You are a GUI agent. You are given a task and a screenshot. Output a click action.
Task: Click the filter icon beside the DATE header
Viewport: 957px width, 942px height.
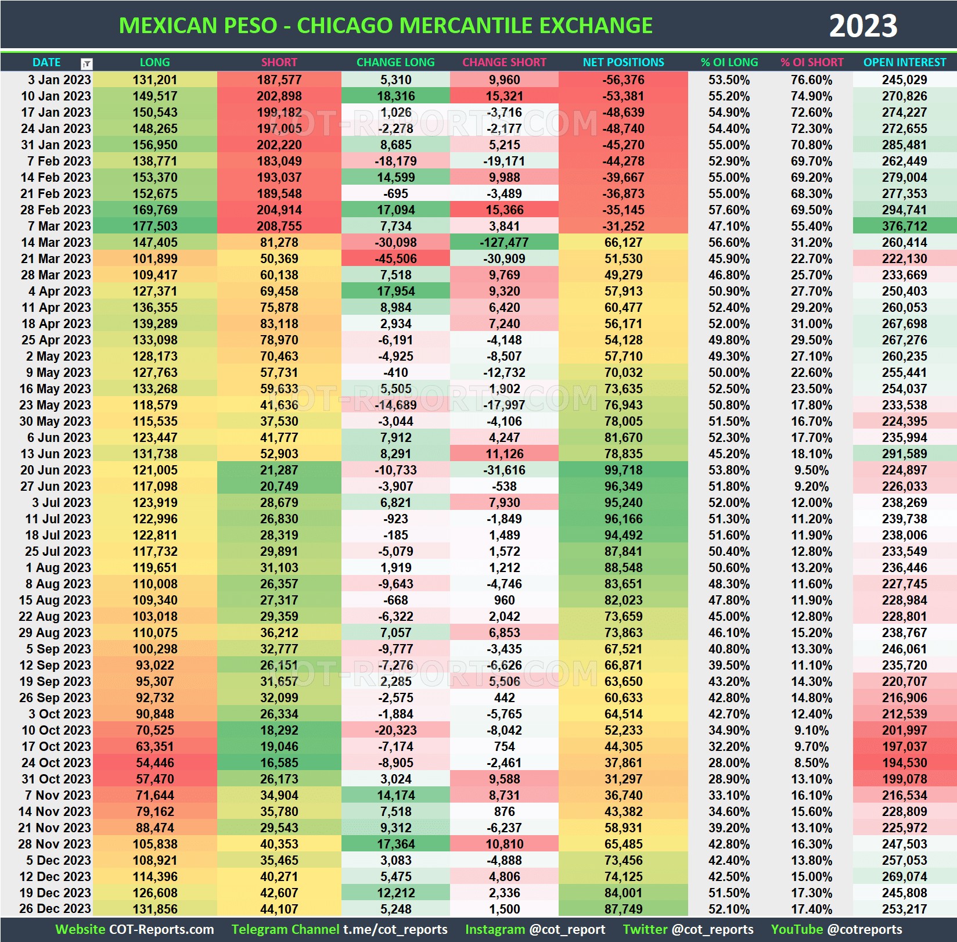[85, 62]
